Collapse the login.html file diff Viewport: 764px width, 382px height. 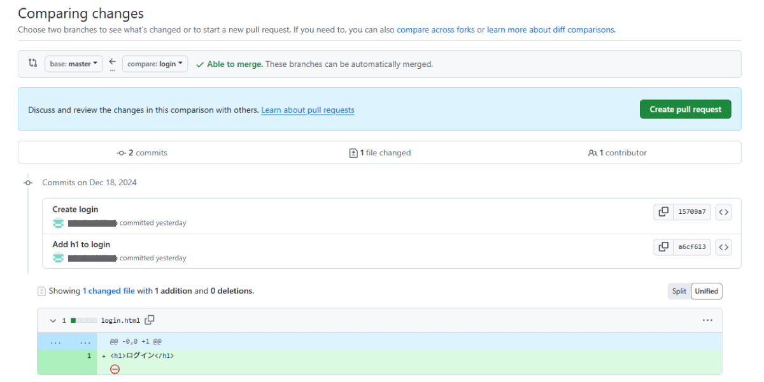[53, 320]
